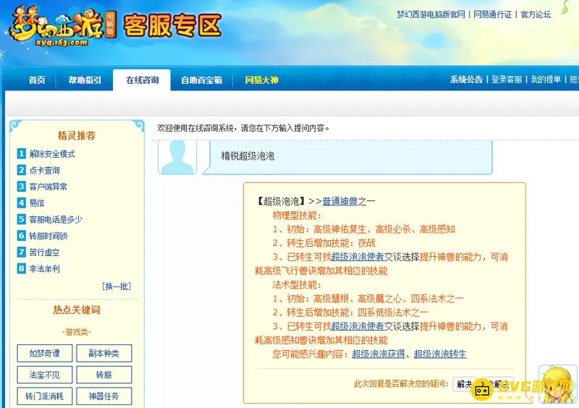Image resolution: width=579 pixels, height=408 pixels.
Task: Click the 客服专区 title banner
Action: click(172, 25)
